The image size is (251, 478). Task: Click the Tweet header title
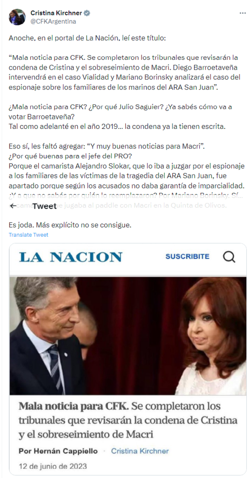tap(44, 206)
